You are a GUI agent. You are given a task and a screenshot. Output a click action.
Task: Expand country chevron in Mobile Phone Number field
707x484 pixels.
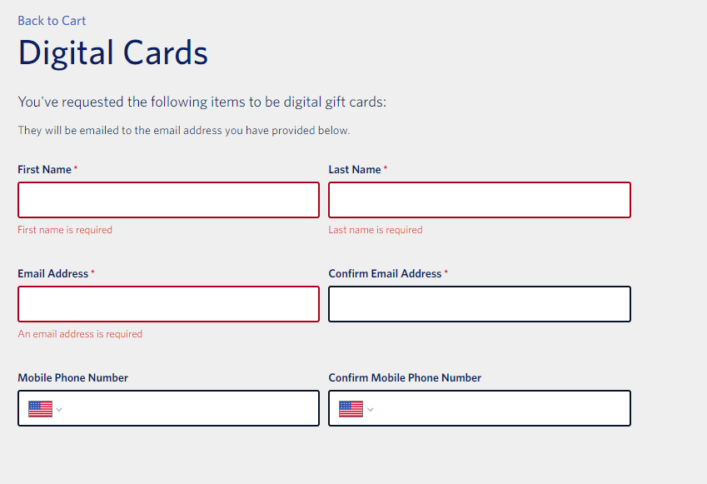(58, 410)
